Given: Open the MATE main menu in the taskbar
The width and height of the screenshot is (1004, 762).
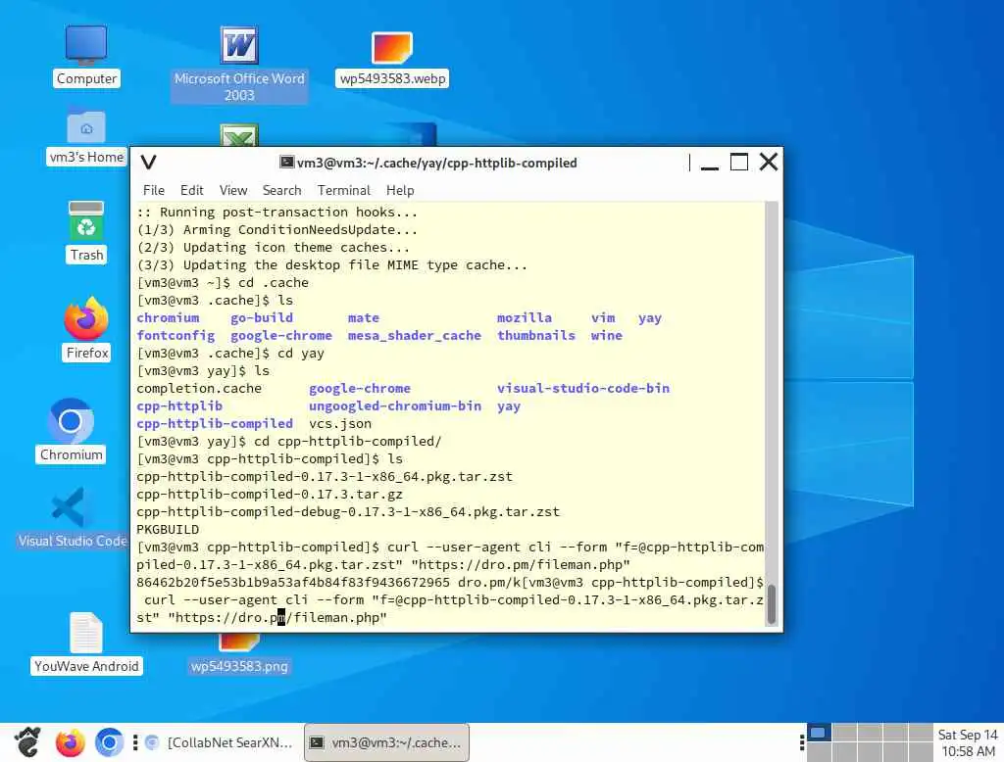Looking at the screenshot, I should (27, 742).
